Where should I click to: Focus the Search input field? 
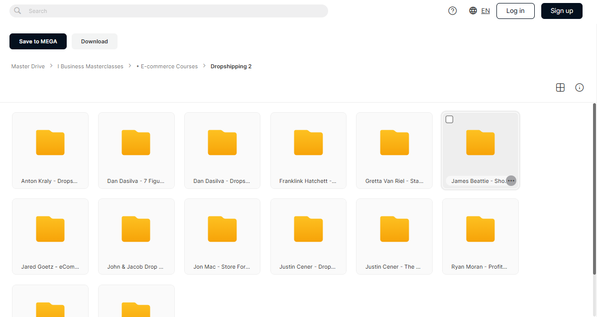[169, 10]
